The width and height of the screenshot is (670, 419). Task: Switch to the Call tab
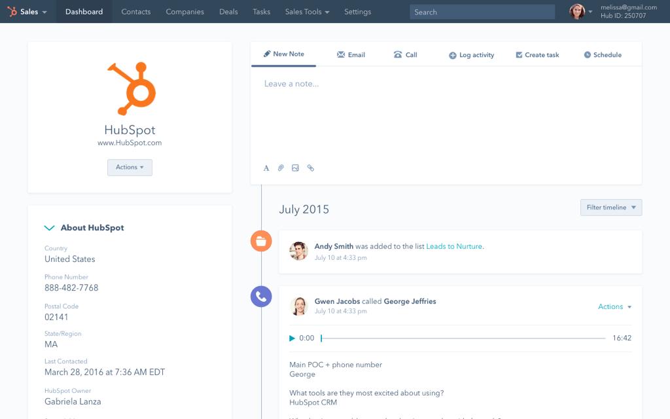pos(405,55)
